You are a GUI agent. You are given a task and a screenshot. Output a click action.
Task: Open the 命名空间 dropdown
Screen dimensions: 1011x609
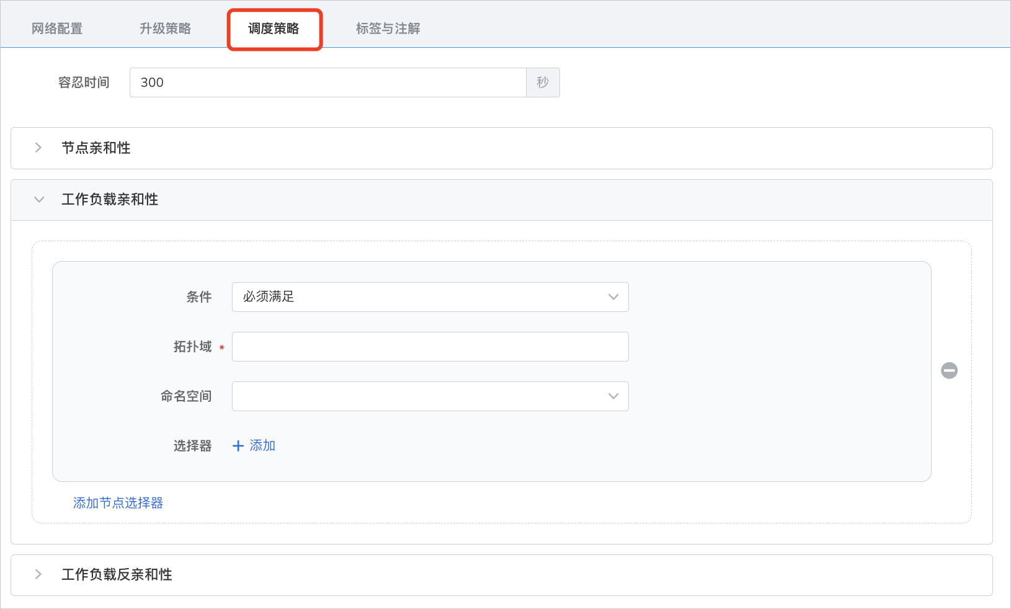(430, 396)
